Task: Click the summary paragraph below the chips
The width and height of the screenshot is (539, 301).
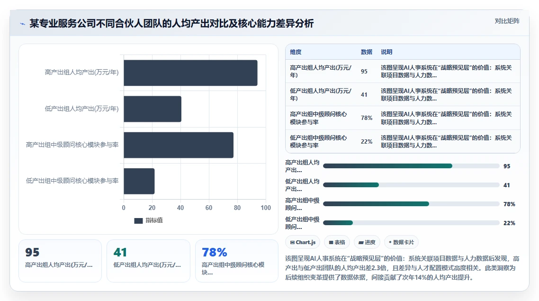Action: [x=402, y=268]
